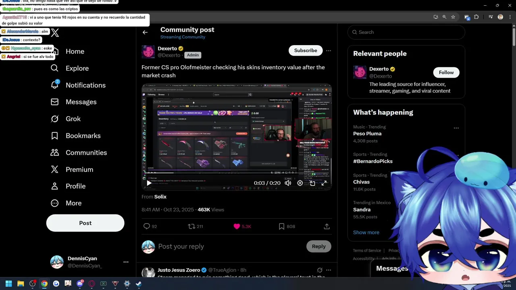Open Chrome three-dot menu

point(510,17)
